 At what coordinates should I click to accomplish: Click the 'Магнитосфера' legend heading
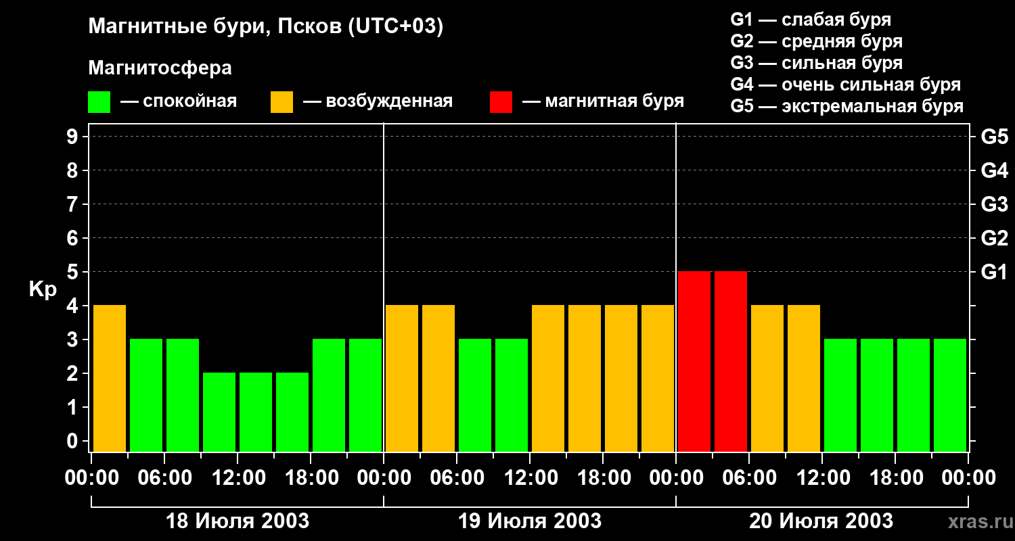(x=160, y=68)
